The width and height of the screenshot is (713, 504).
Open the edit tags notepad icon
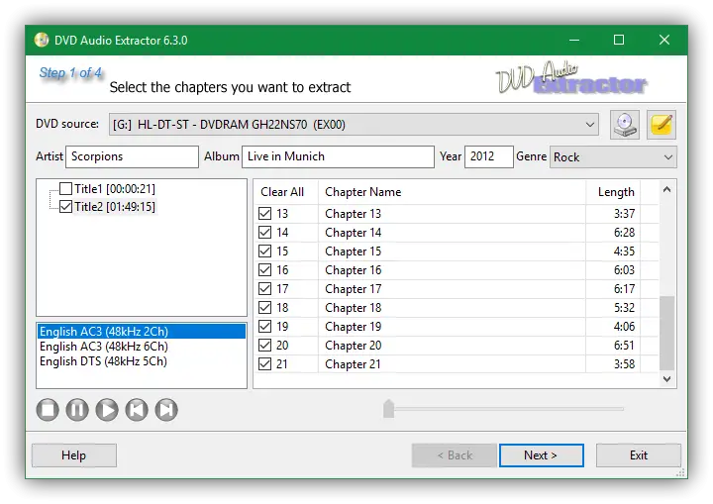pyautogui.click(x=662, y=124)
